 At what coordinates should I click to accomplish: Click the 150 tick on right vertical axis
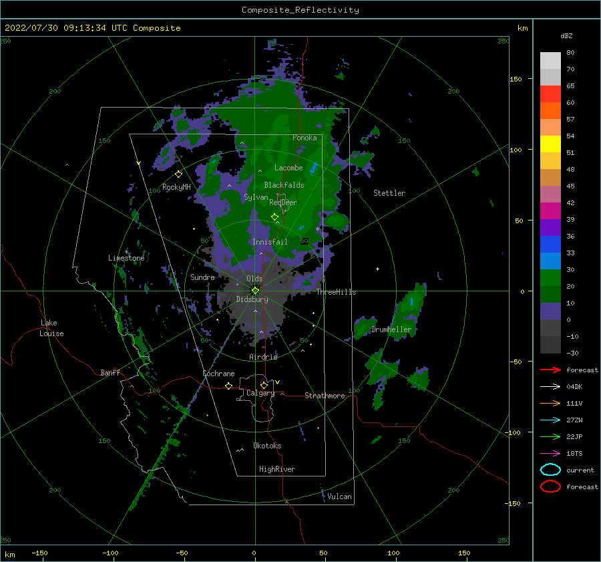coord(516,79)
